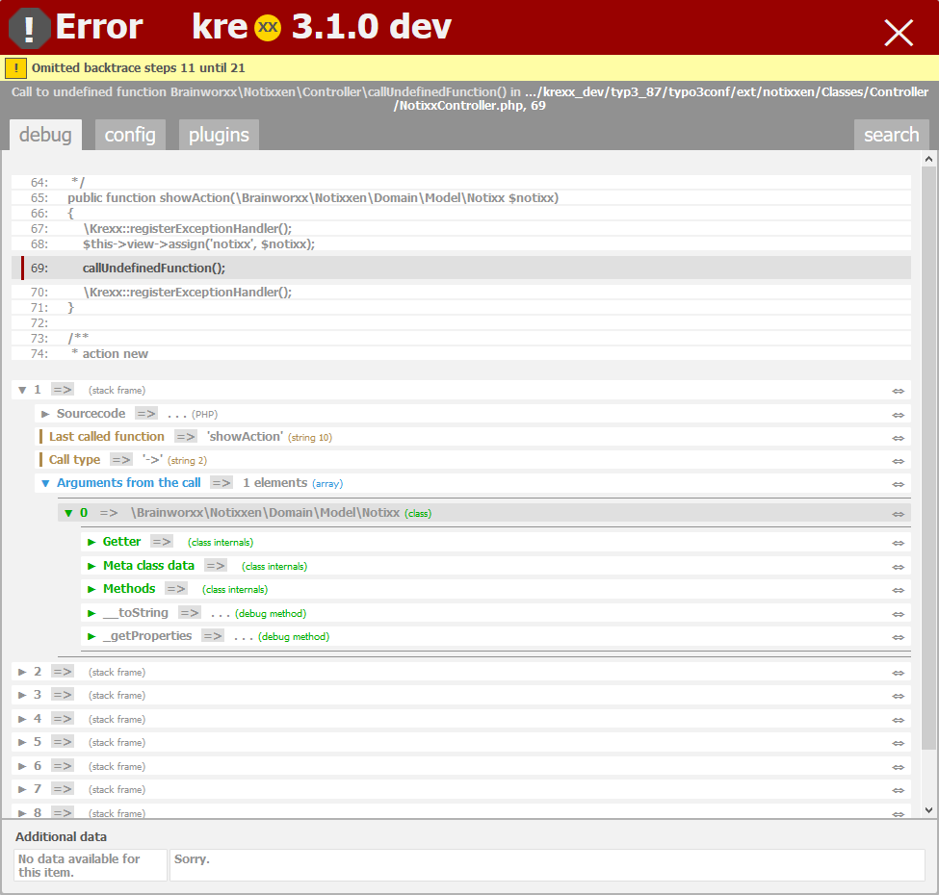Click the arrows icon on the Notixx class row
Image resolution: width=939 pixels, height=895 pixels.
point(898,515)
